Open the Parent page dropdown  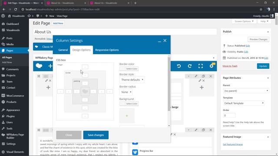click(246, 91)
